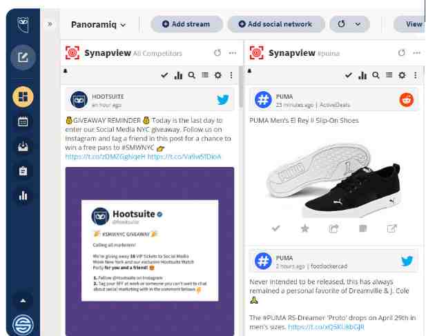Screen dimensions: 426x336
Task: Open the Streams dashboard sidebar icon
Action: (x=23, y=97)
